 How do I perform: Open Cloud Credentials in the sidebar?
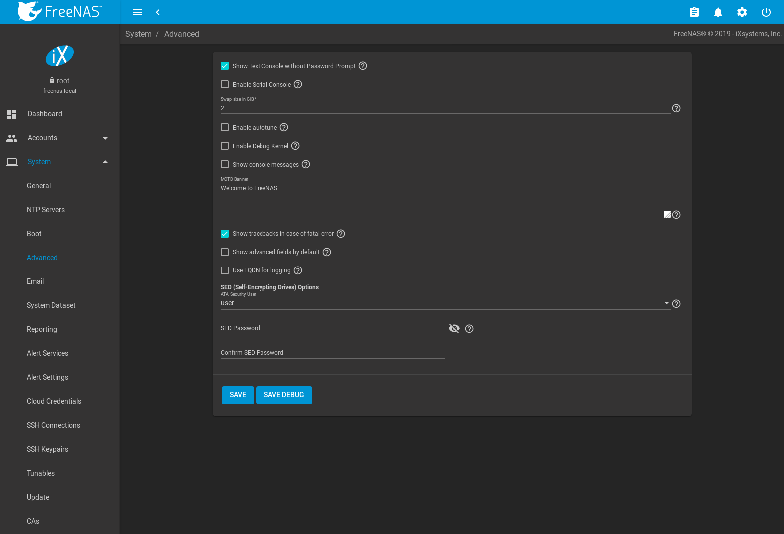pyautogui.click(x=54, y=401)
